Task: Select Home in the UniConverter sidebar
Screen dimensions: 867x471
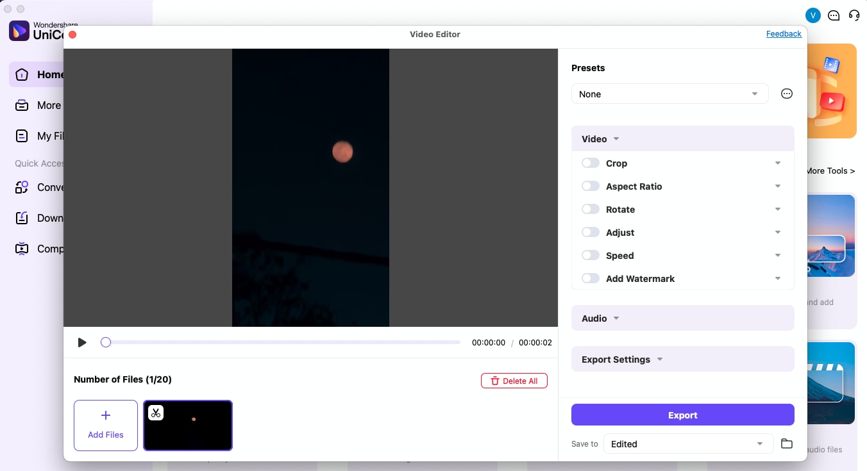Action: [37, 74]
